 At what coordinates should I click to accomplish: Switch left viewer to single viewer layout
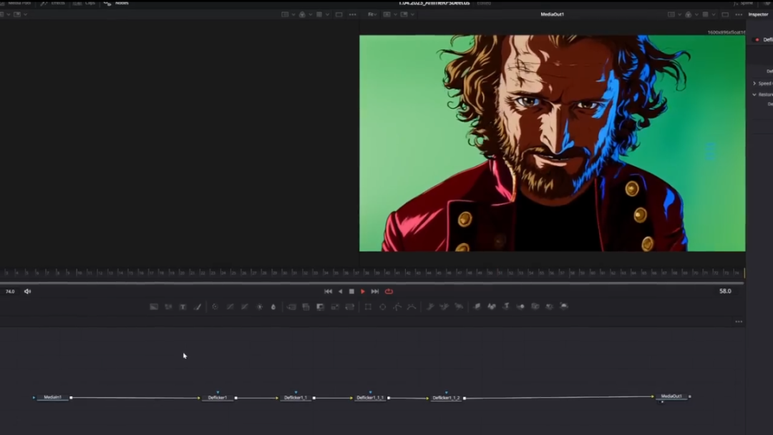click(339, 14)
